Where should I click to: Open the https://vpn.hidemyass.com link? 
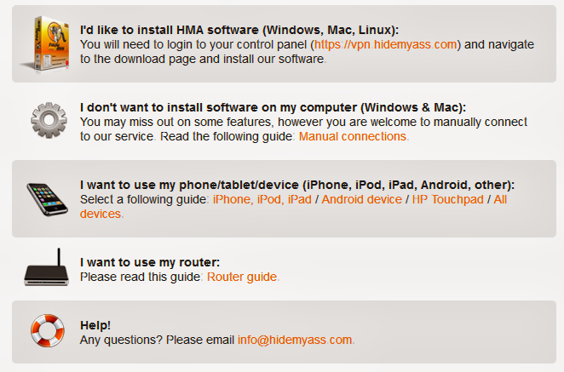click(x=386, y=44)
